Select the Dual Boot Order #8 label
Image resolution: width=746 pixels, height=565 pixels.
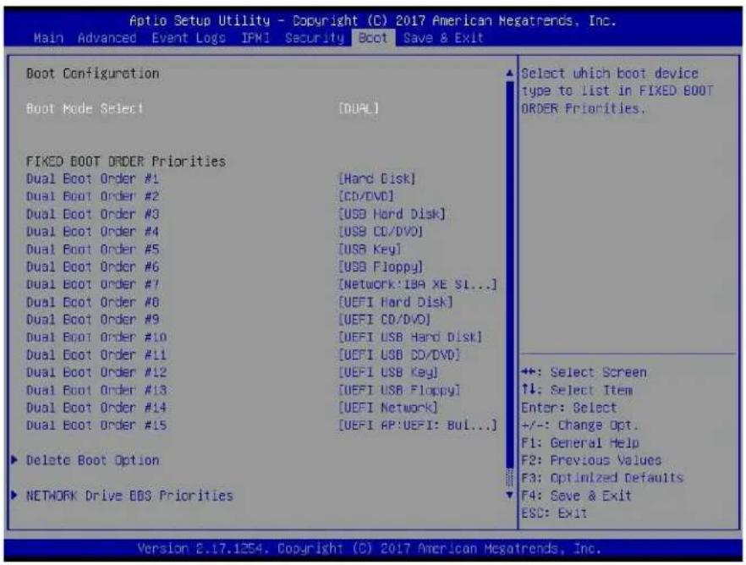point(92,302)
